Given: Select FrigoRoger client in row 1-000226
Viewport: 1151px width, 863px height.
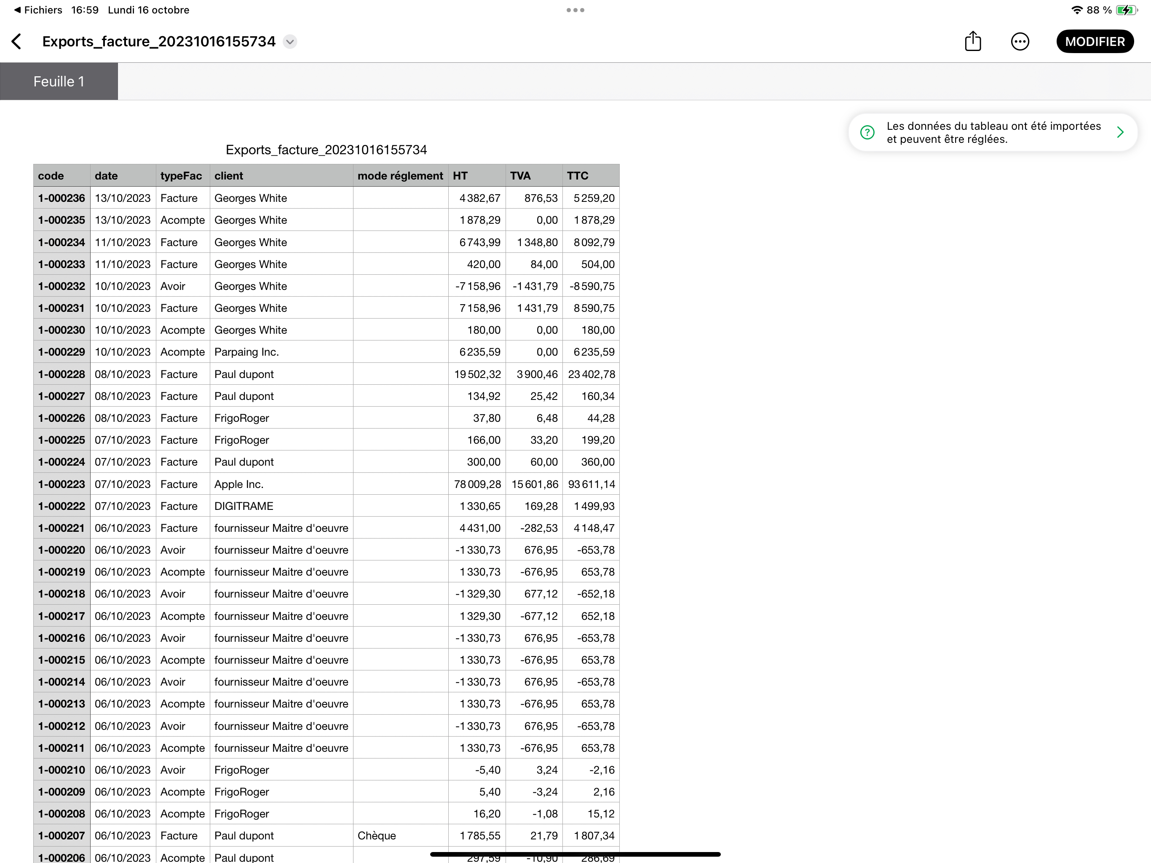Looking at the screenshot, I should click(281, 418).
